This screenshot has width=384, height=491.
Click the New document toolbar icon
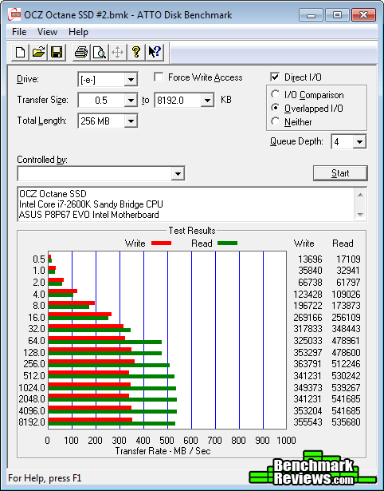click(x=20, y=52)
